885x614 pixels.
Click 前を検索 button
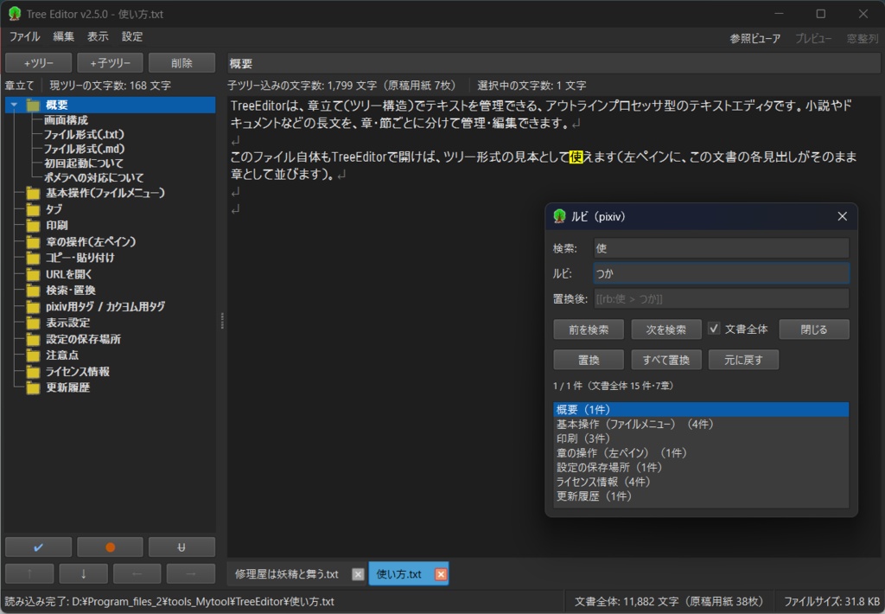589,329
